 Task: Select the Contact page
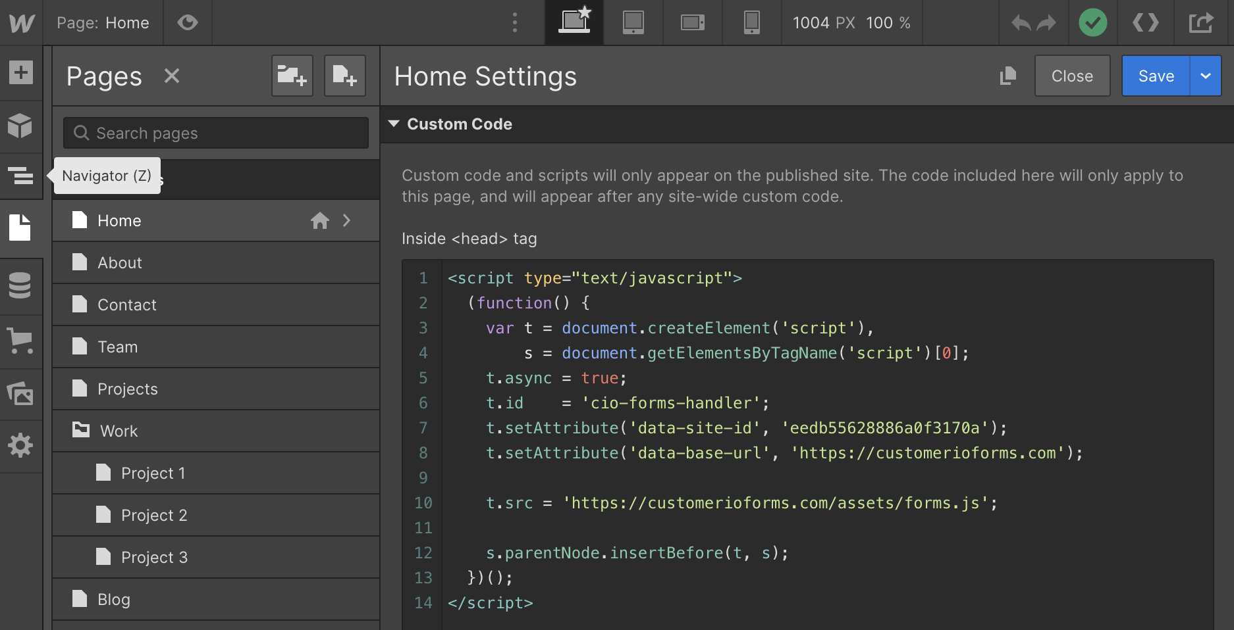pyautogui.click(x=216, y=304)
